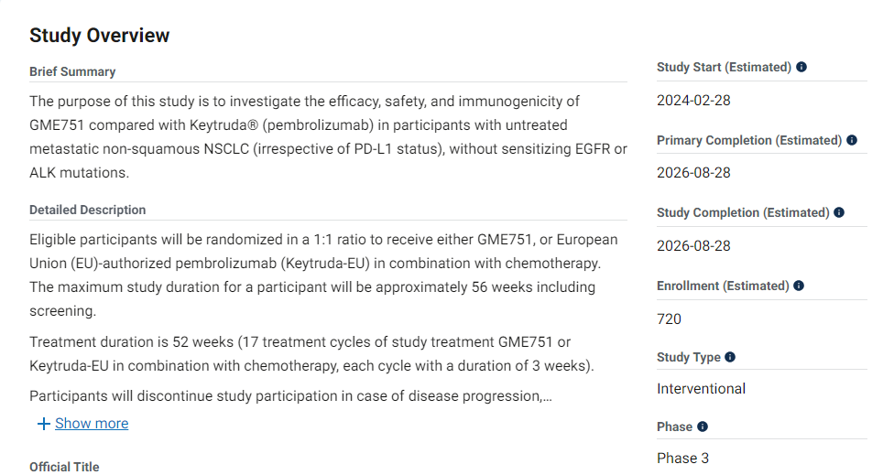Open the Primary Completion info tooltip icon
This screenshot has width=894, height=475.
tap(852, 140)
